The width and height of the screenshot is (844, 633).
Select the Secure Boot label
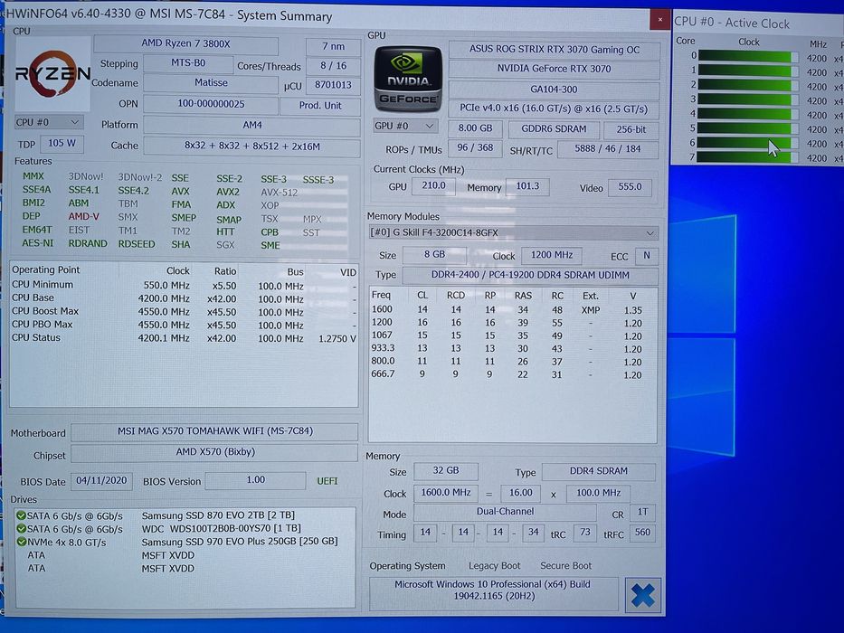pyautogui.click(x=565, y=566)
